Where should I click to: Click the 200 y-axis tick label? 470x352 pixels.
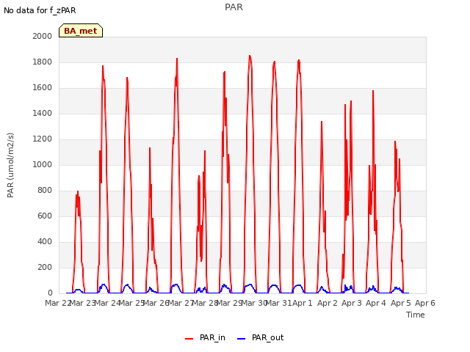pos(45,267)
